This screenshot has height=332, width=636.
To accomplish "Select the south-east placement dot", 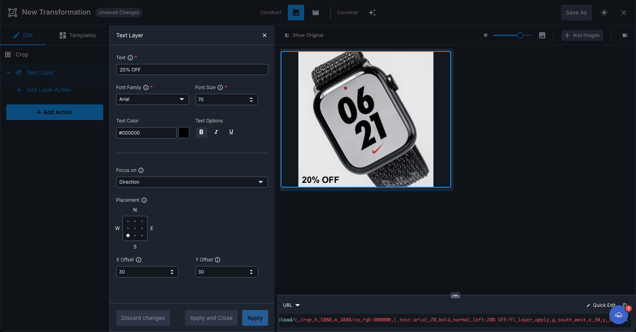I will pyautogui.click(x=142, y=235).
